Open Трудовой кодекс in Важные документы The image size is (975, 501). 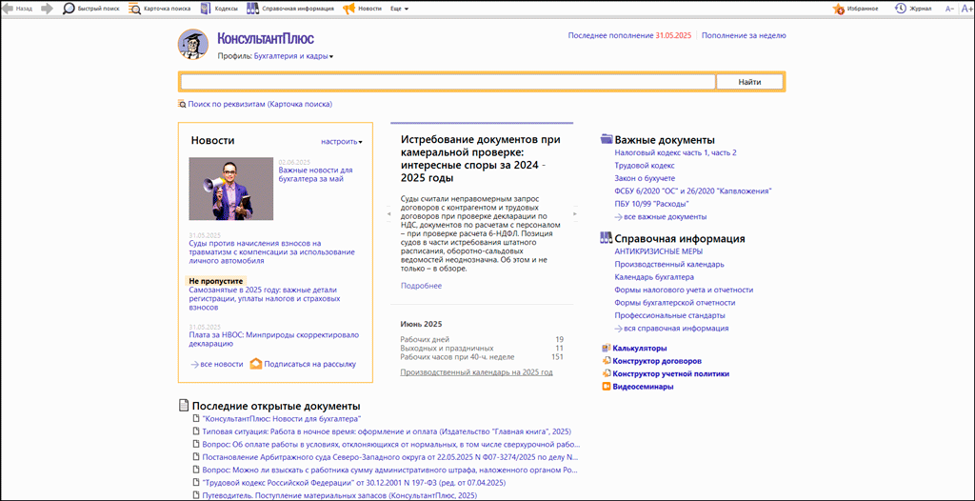[x=645, y=166]
